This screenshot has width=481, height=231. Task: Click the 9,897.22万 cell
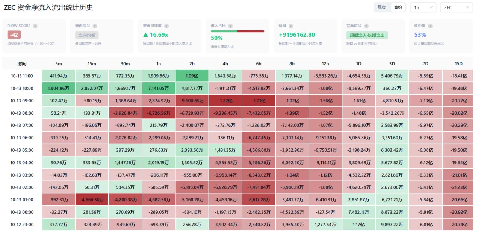click(x=392, y=225)
